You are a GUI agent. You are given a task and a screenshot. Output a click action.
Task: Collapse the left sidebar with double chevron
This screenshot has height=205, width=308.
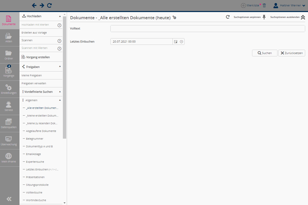click(x=9, y=199)
